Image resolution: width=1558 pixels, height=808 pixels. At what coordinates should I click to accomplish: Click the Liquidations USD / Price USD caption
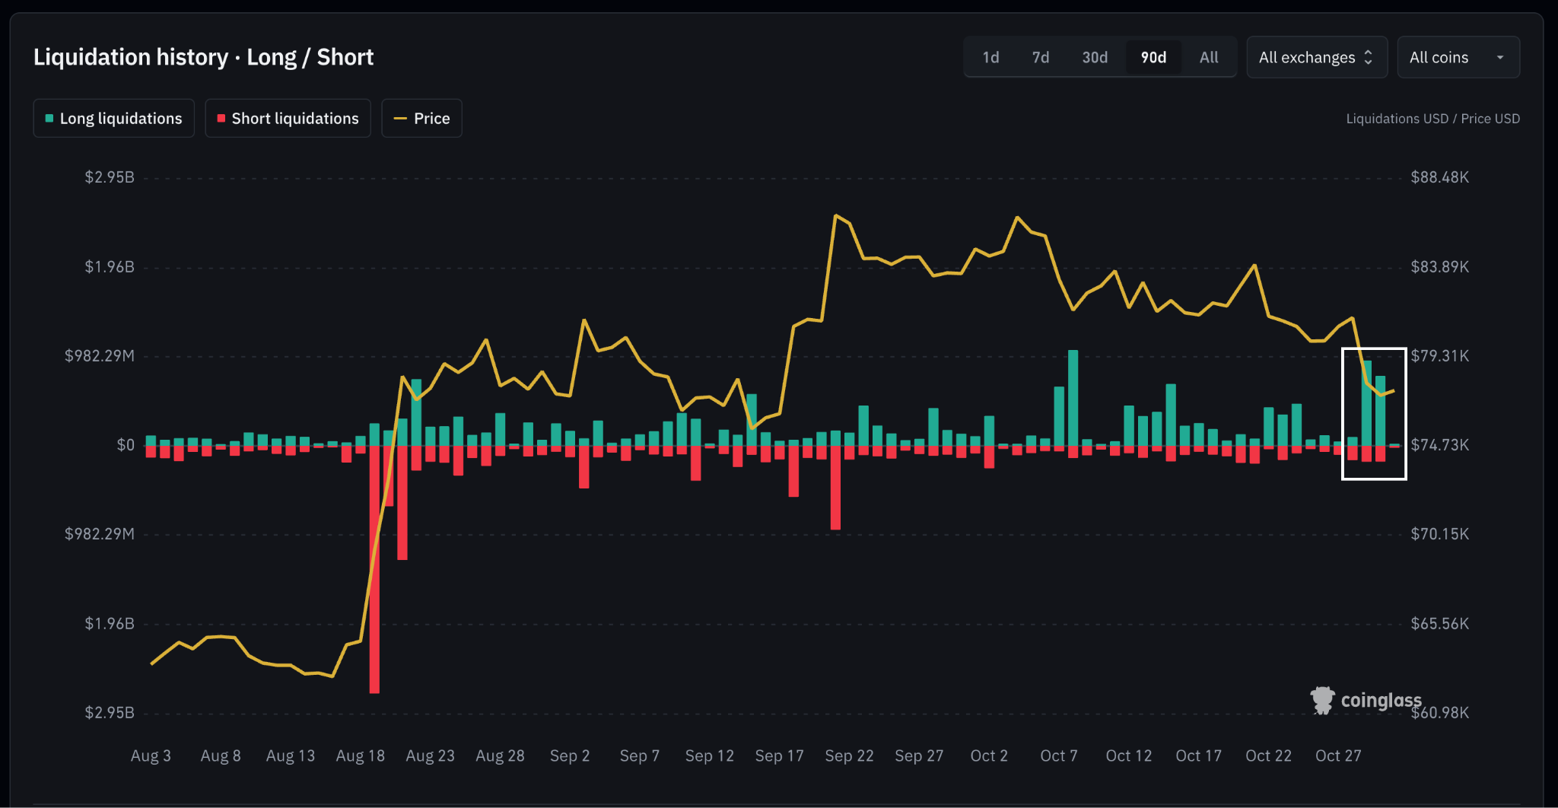(x=1432, y=119)
